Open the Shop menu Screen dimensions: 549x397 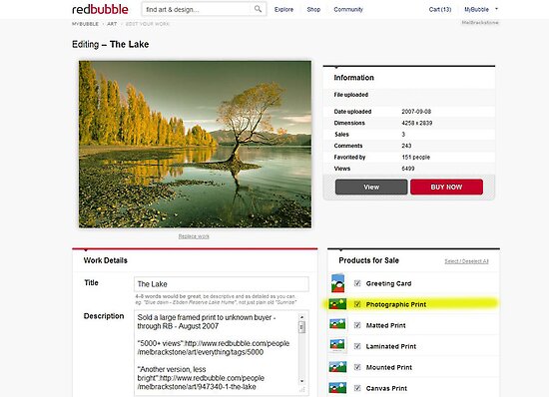313,9
